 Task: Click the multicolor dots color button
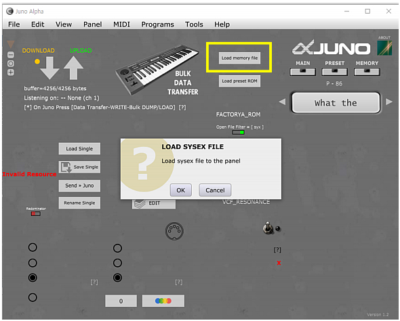coord(163,301)
